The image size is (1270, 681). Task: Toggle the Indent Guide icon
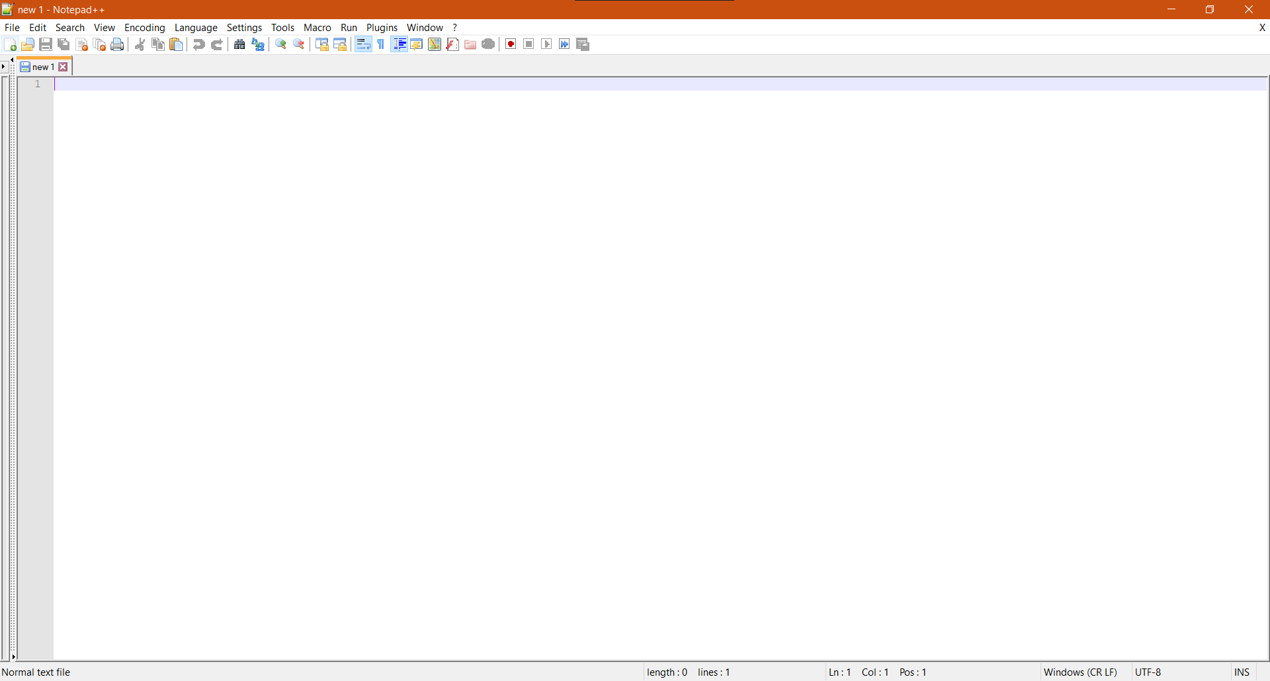click(x=400, y=44)
